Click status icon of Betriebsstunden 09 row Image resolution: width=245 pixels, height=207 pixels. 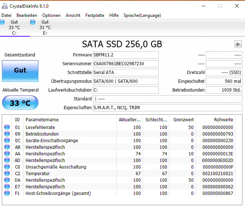click(7, 134)
